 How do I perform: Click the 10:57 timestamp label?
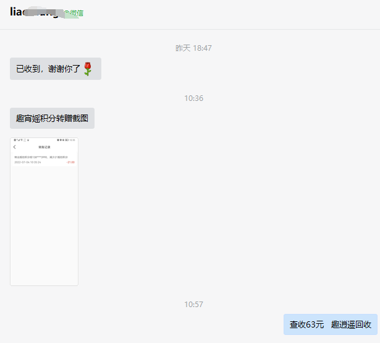[x=193, y=304]
